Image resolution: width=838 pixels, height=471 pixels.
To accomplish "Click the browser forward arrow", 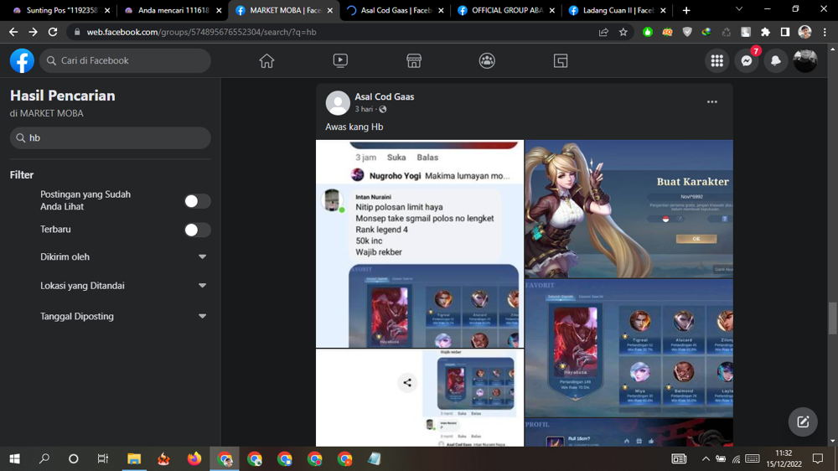I will [x=34, y=32].
